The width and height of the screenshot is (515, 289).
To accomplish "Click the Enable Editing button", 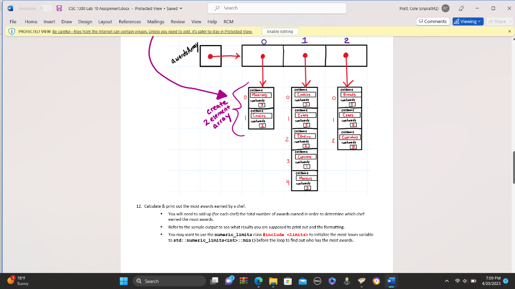I will (279, 31).
